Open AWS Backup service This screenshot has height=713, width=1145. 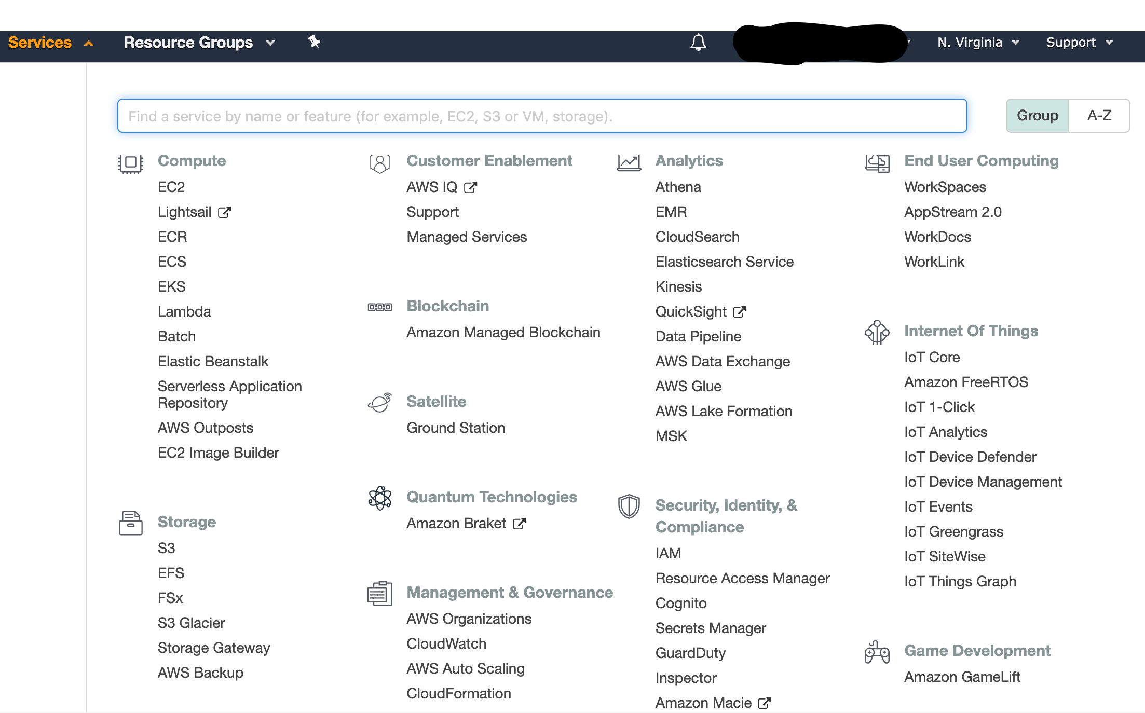200,673
